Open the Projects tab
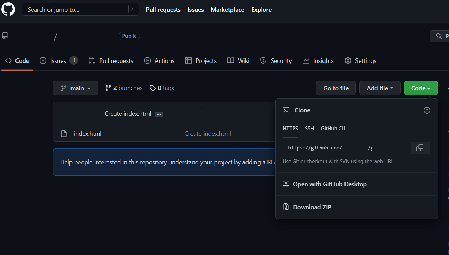The width and height of the screenshot is (449, 255). click(x=201, y=61)
